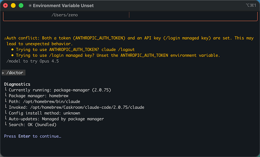This screenshot has width=260, height=157.
Task: Click the warning triangle icon before Auth conflict
Action: coord(5,38)
